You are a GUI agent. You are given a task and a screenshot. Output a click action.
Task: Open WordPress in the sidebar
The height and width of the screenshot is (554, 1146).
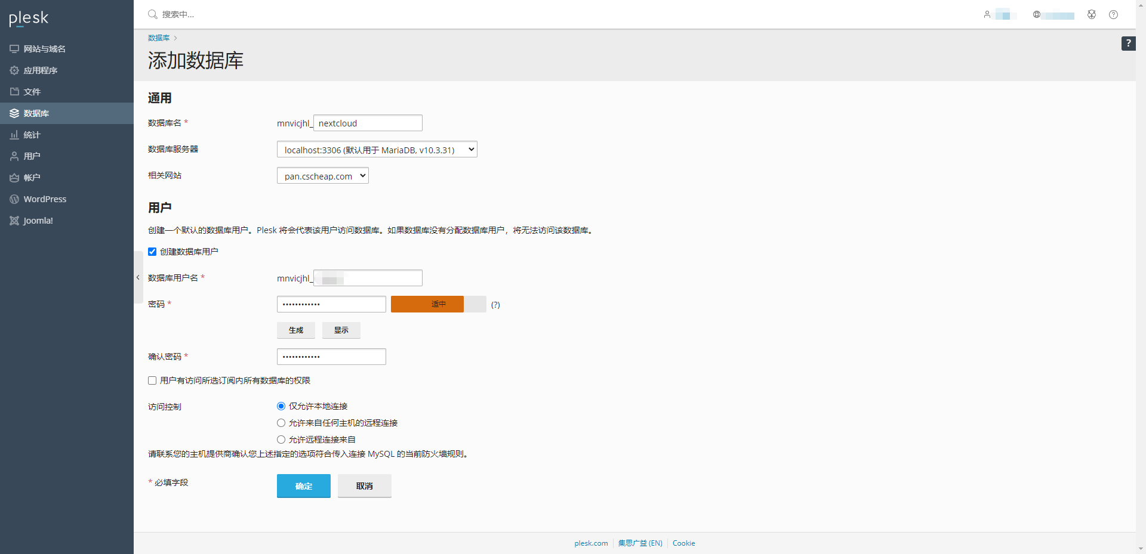[x=67, y=199]
